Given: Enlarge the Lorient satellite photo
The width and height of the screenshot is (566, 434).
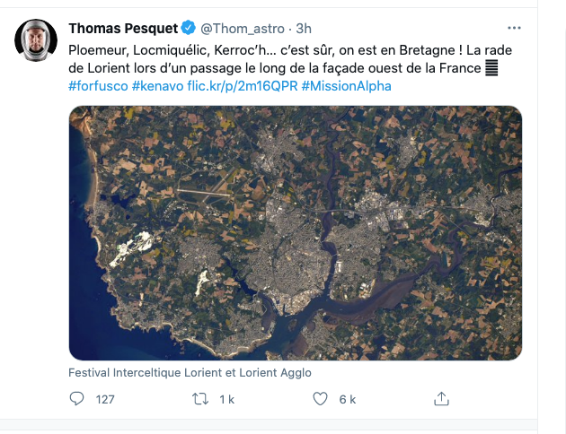Looking at the screenshot, I should (296, 233).
